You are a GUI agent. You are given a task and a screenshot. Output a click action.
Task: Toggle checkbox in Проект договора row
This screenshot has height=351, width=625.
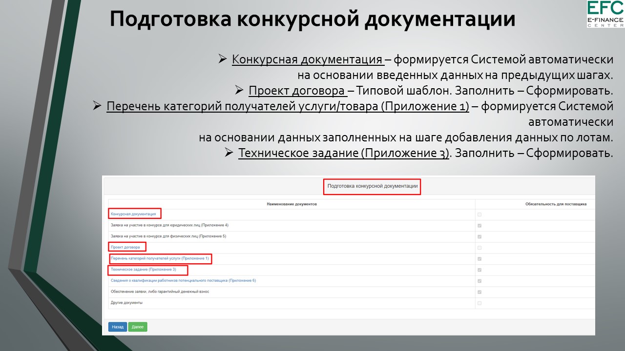479,248
